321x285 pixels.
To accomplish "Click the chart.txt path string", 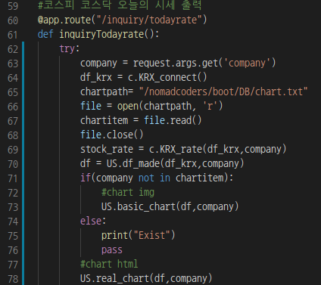I will tap(223, 91).
